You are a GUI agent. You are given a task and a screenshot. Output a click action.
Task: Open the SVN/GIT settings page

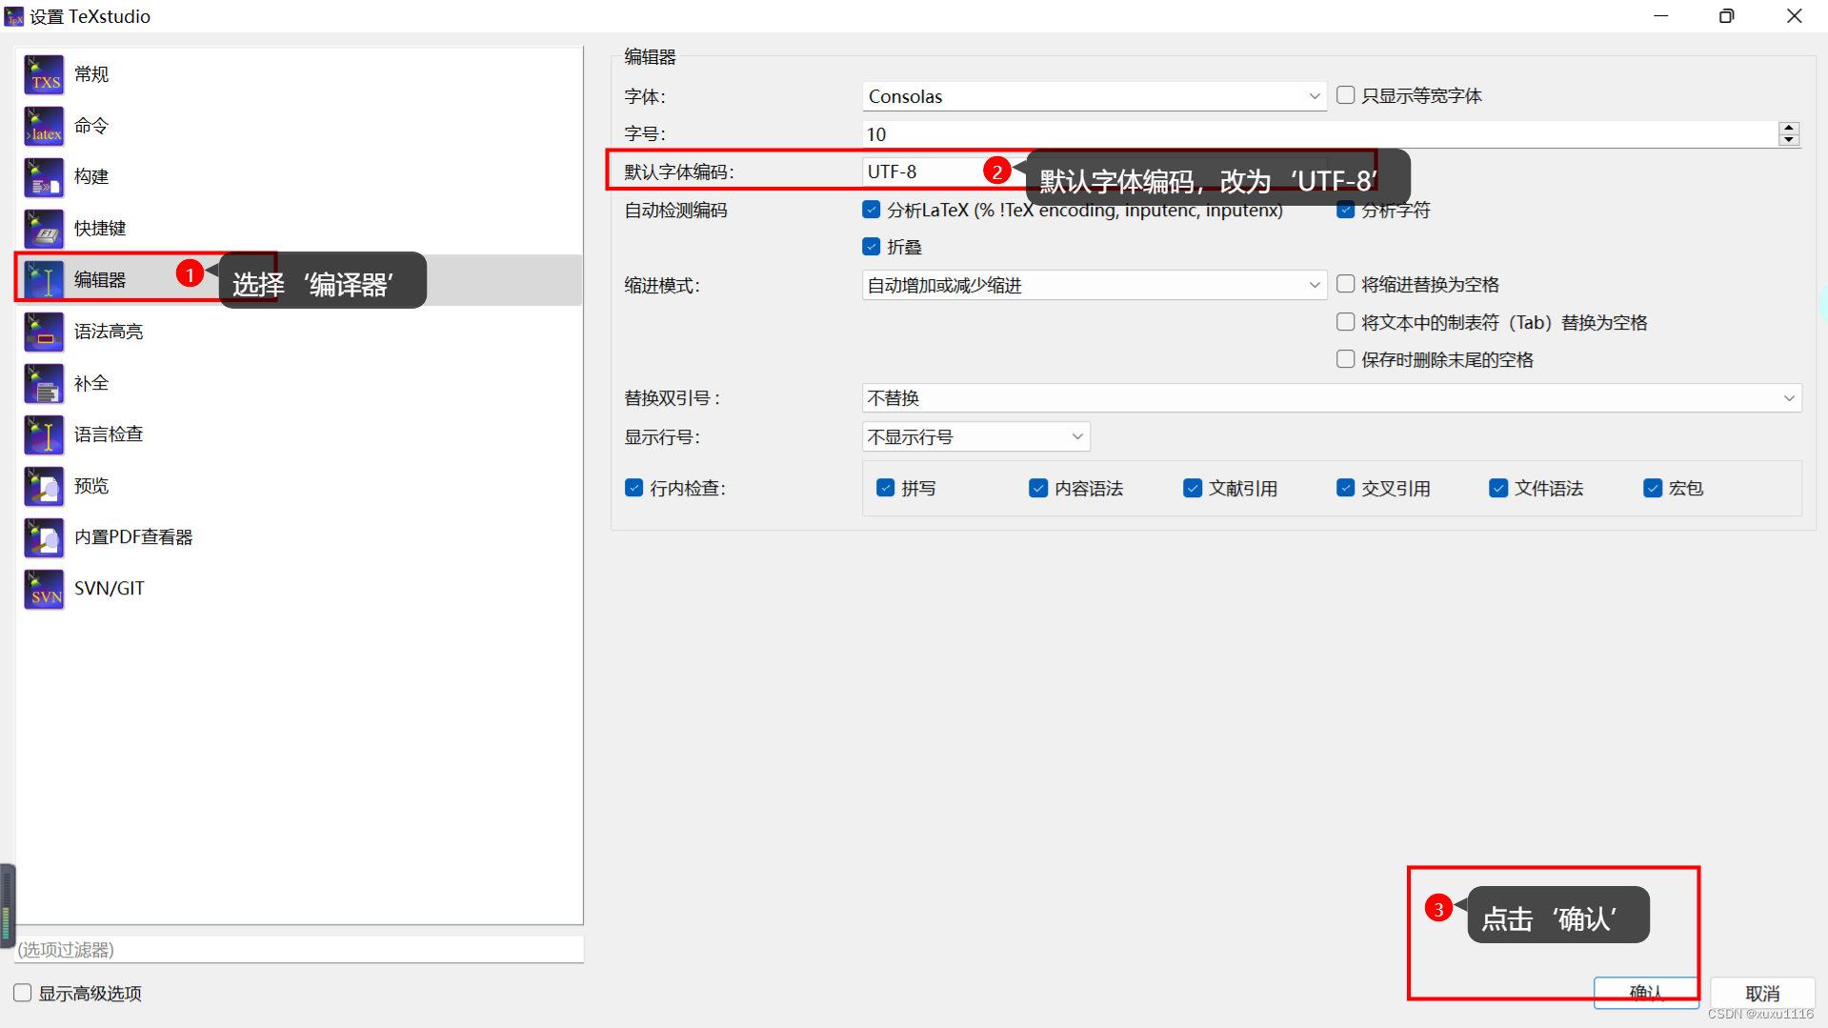(298, 589)
